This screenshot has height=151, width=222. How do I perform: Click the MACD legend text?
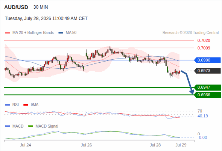(18, 126)
